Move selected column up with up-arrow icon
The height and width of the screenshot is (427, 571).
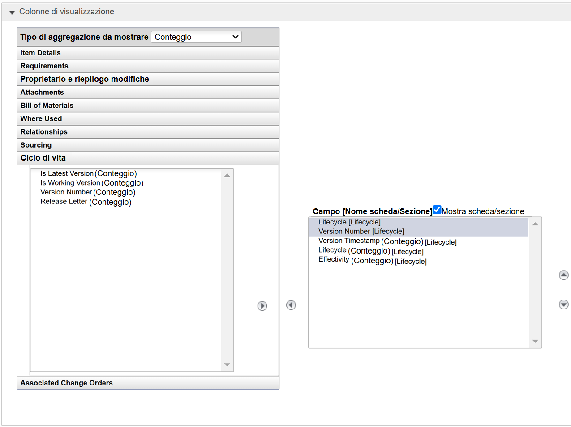pos(563,275)
